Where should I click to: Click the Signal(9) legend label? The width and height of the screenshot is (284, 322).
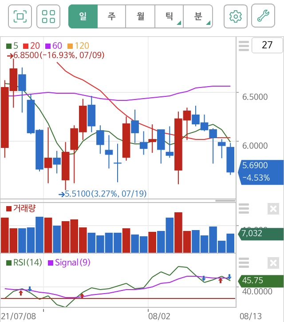(x=73, y=262)
